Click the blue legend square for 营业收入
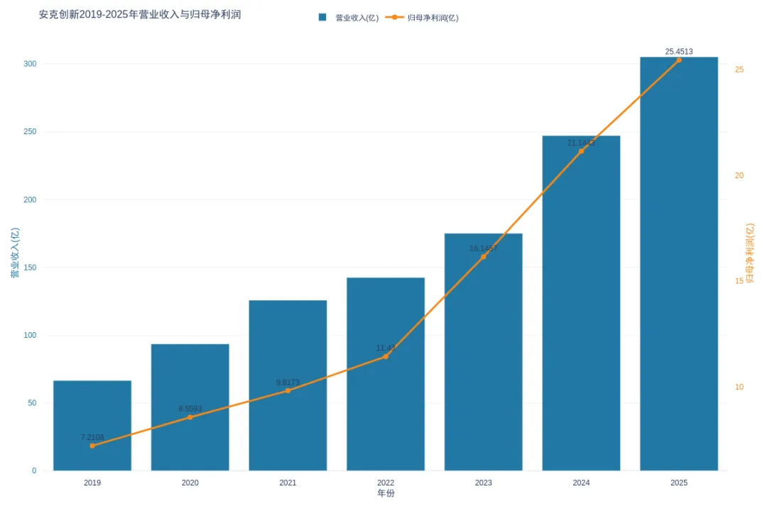 [x=322, y=17]
